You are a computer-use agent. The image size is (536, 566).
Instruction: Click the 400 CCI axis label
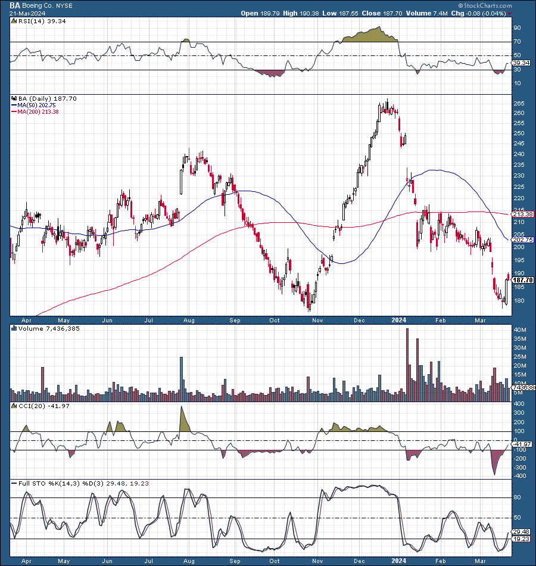tap(519, 403)
